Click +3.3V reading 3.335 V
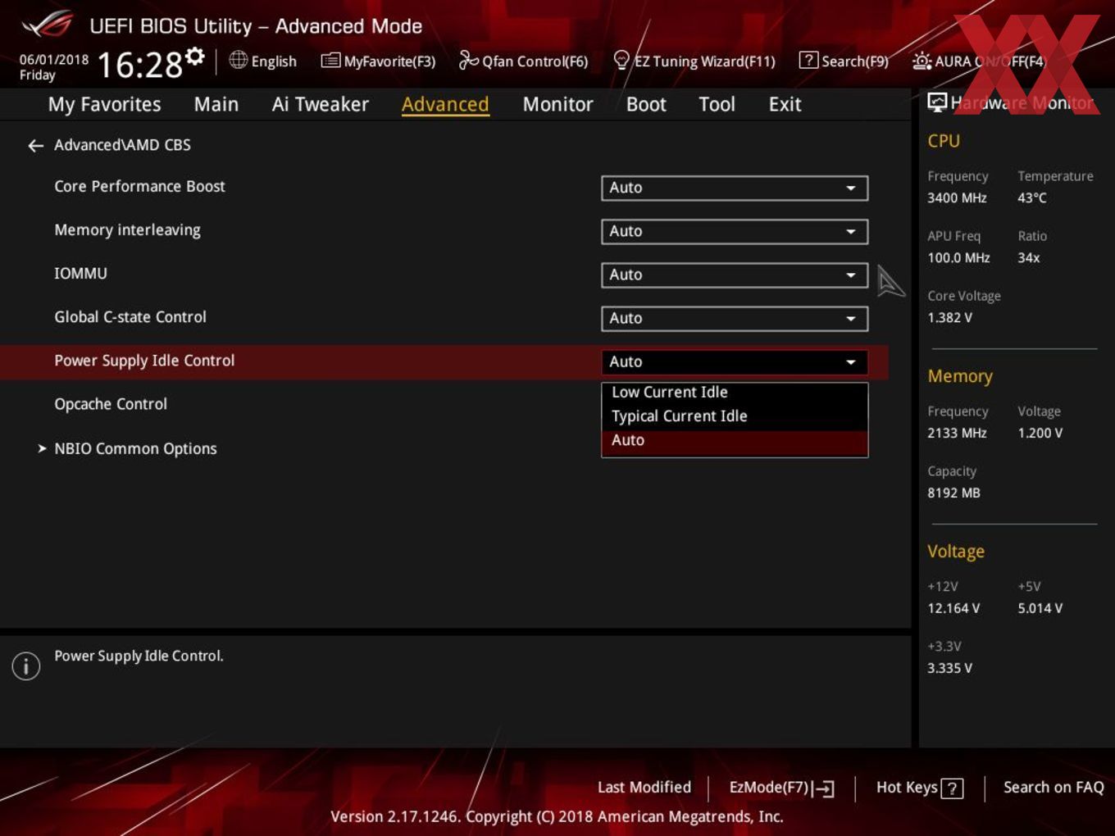 tap(949, 669)
